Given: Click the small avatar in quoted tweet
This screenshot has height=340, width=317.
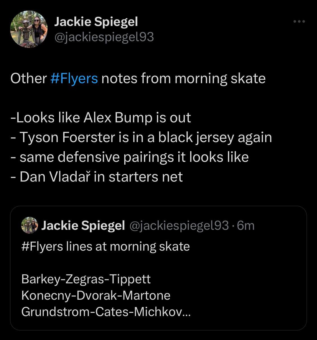Looking at the screenshot, I should click(30, 225).
